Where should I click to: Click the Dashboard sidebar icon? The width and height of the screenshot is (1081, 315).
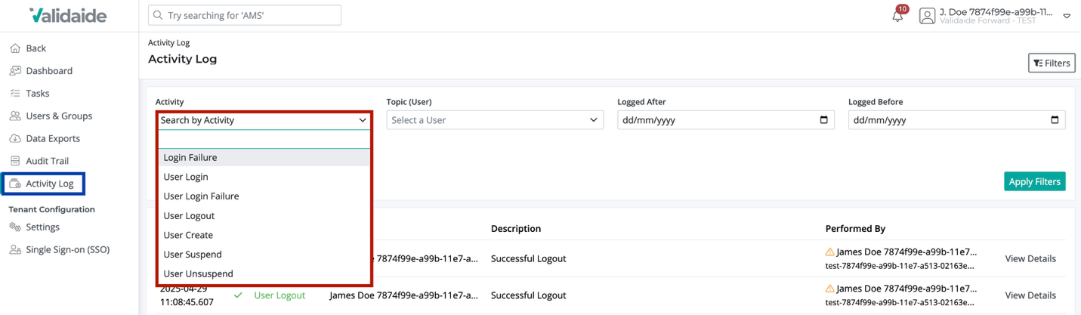pyautogui.click(x=15, y=71)
